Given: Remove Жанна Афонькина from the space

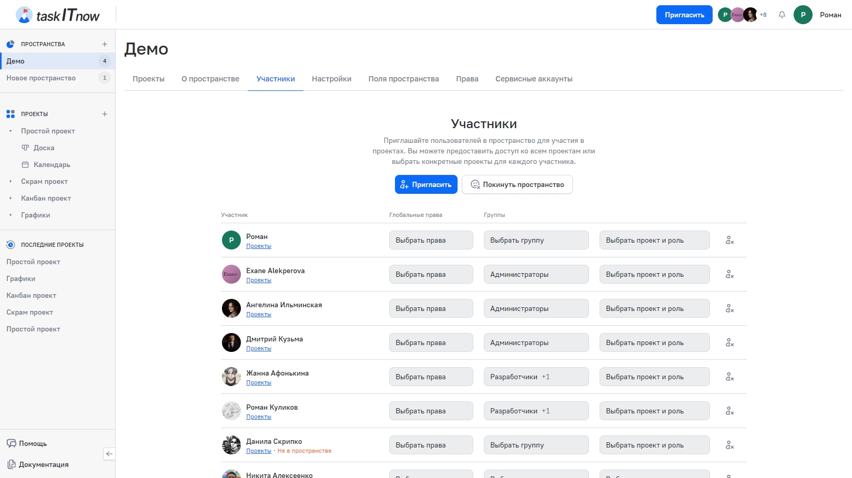Looking at the screenshot, I should point(729,377).
